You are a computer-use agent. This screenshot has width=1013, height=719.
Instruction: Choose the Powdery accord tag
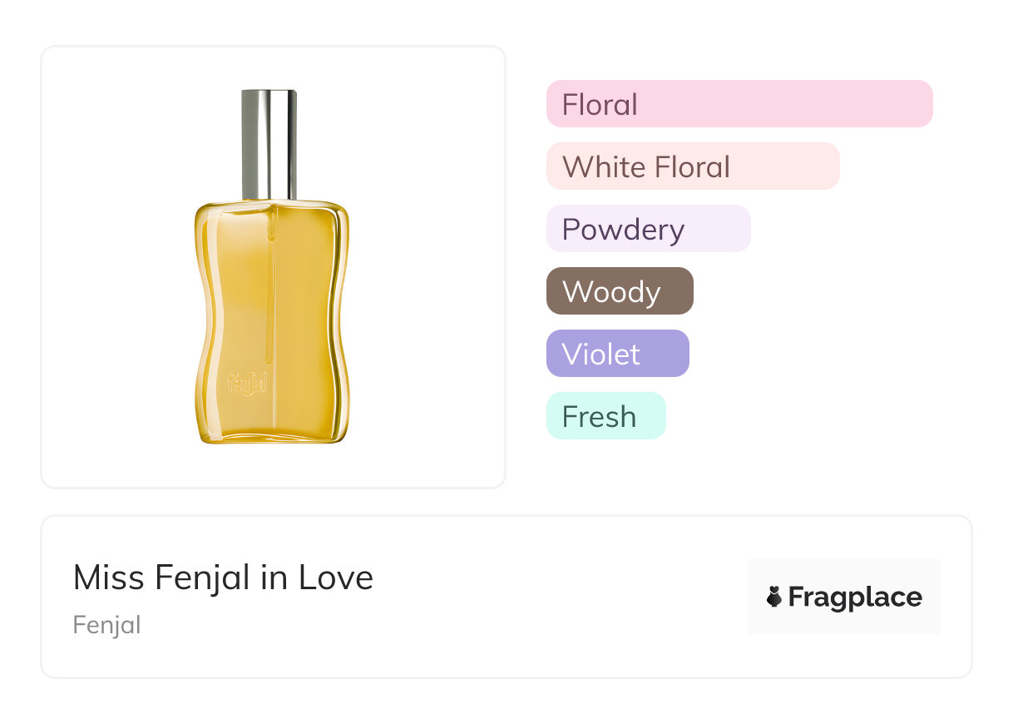[x=648, y=229]
